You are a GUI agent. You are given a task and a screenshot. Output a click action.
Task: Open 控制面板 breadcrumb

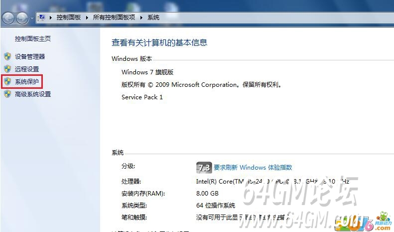click(68, 17)
